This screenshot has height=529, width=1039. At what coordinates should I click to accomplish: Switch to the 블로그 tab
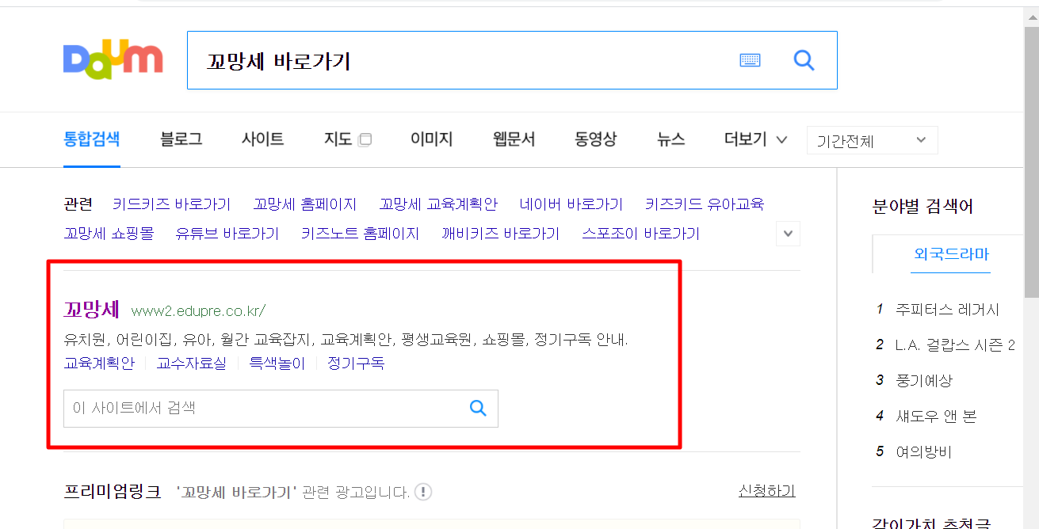[x=181, y=139]
